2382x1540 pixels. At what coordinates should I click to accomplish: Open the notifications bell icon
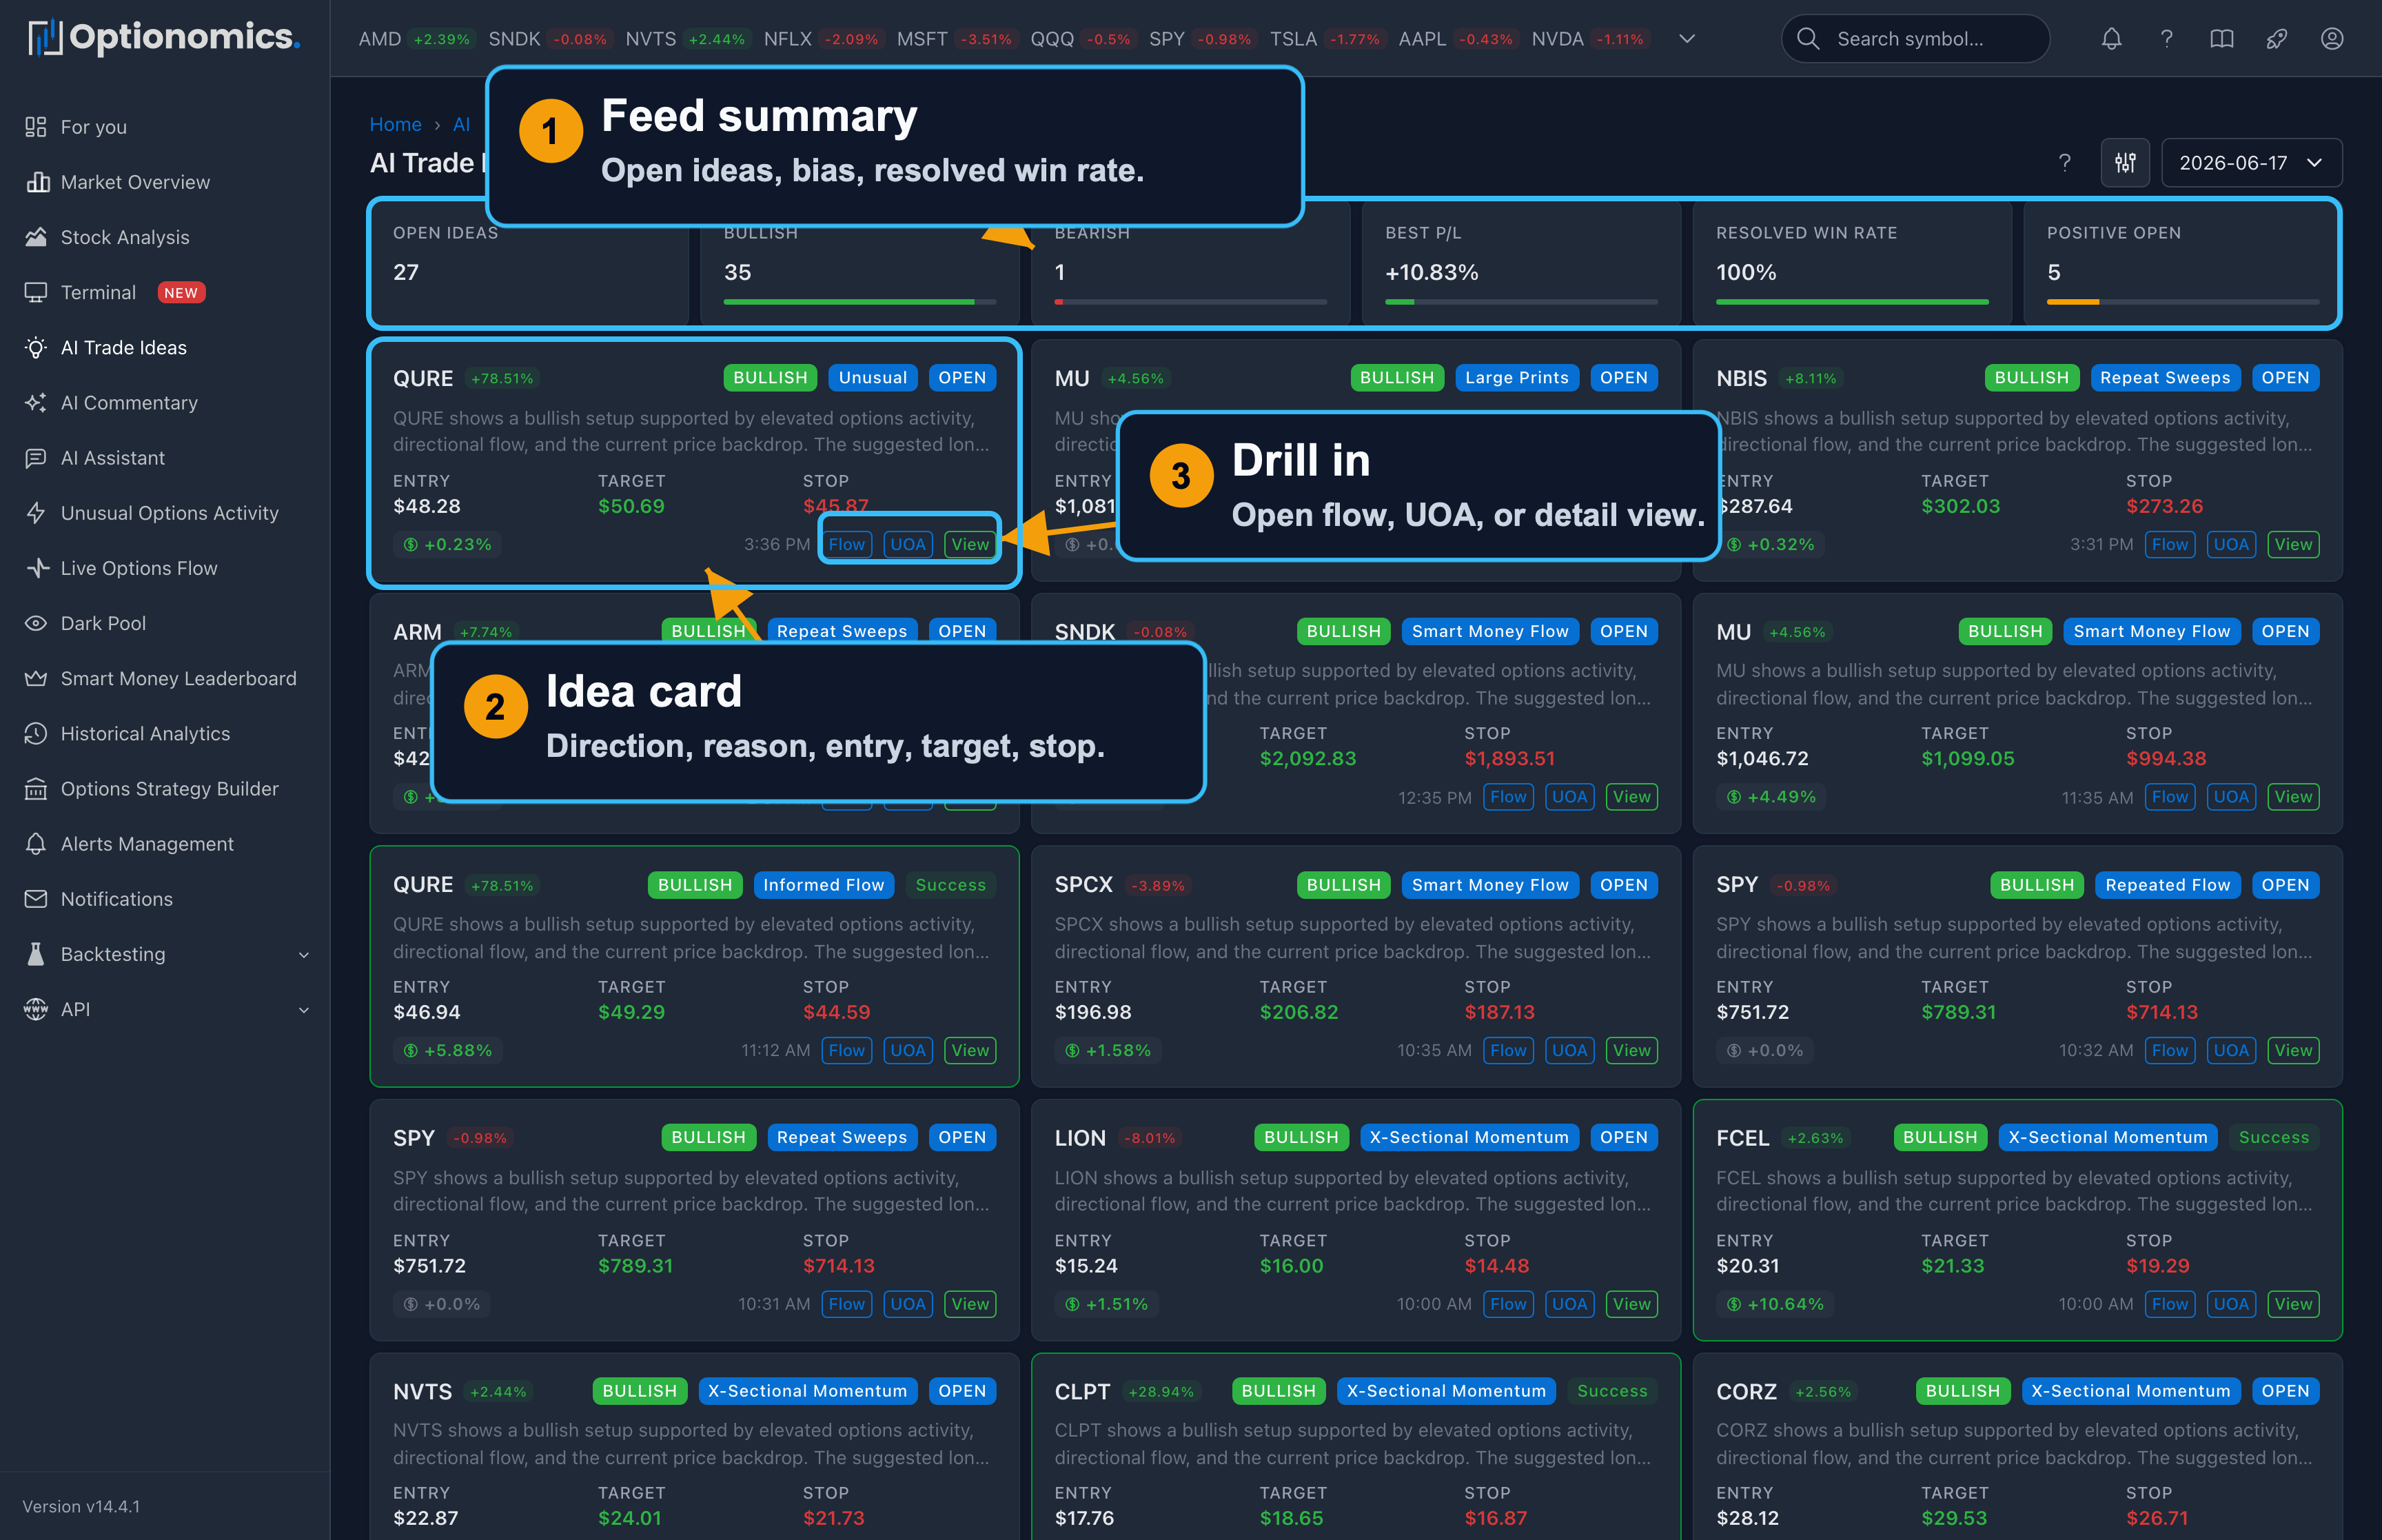[2111, 39]
